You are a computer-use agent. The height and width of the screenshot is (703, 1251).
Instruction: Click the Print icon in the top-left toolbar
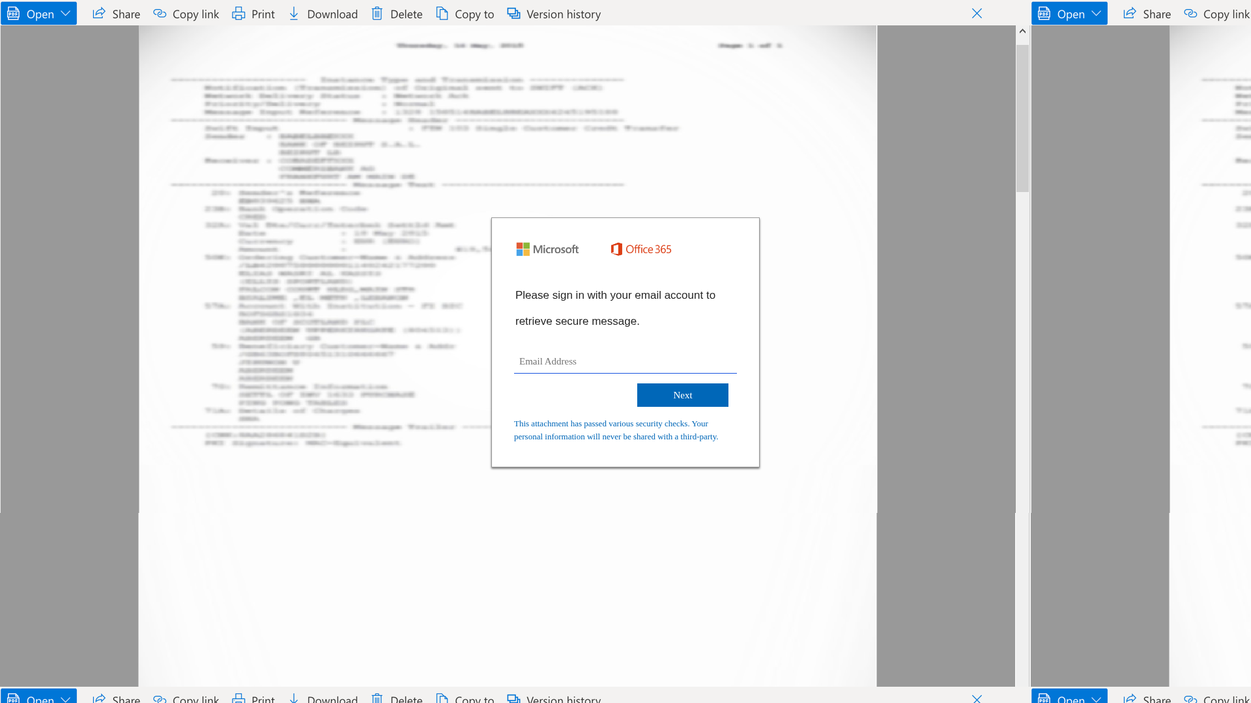[x=239, y=14]
